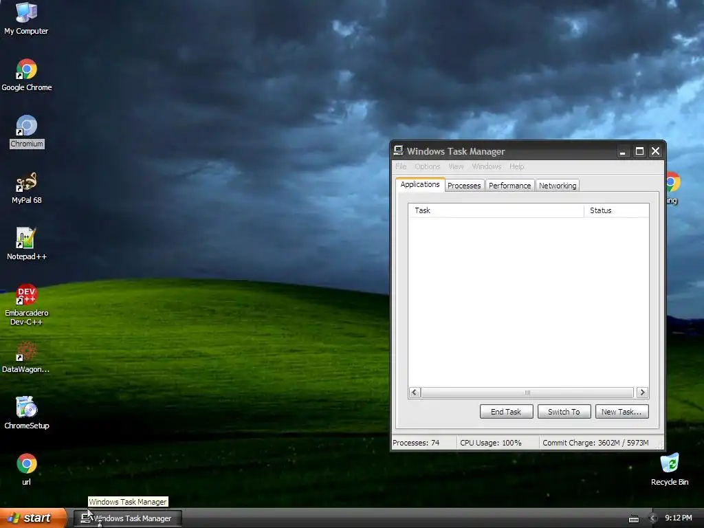Select the Embarcadero Dev-C++ desktop shortcut
This screenshot has width=704, height=528.
27,305
